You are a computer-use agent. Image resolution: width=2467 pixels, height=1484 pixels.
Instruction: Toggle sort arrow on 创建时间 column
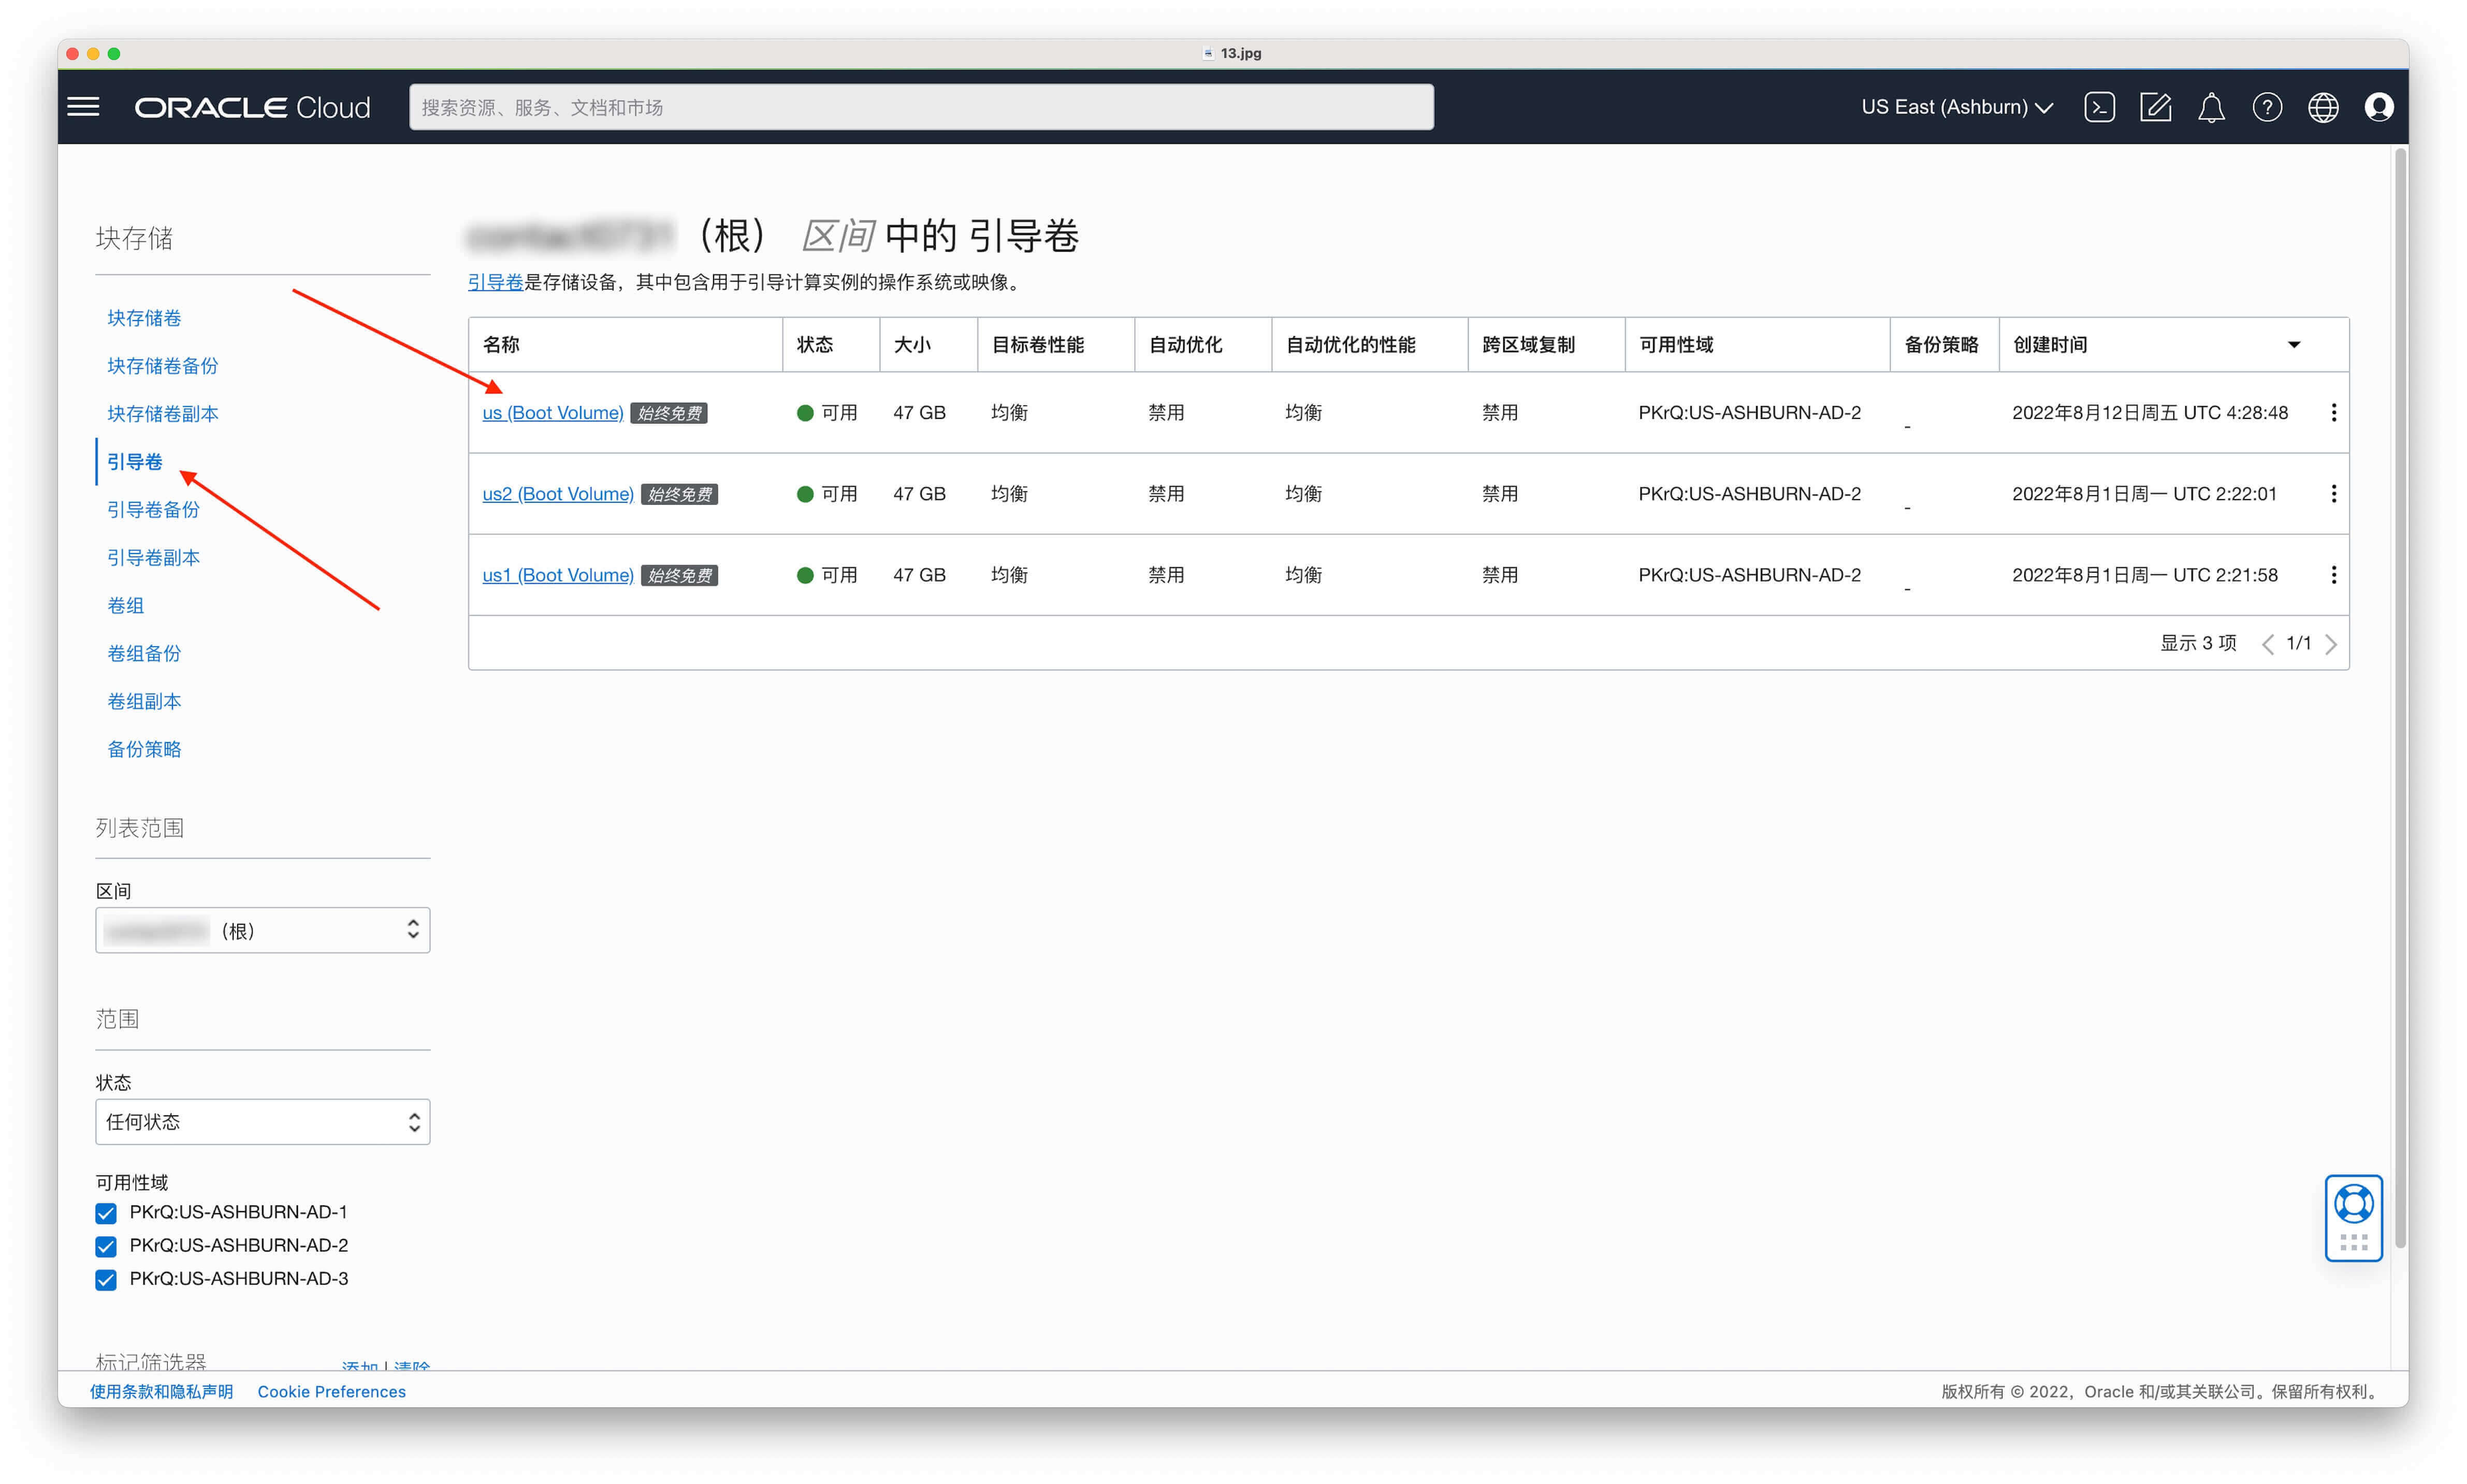(2294, 345)
